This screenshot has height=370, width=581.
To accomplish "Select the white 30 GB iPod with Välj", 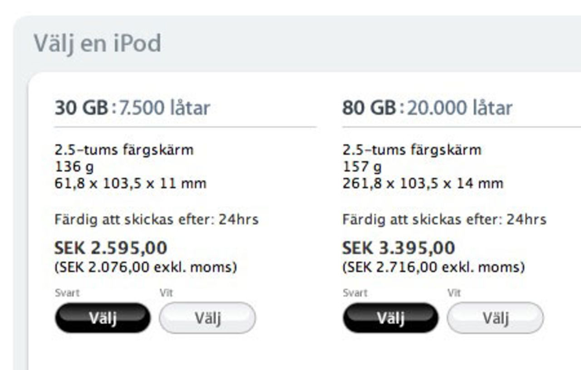I will tap(207, 318).
